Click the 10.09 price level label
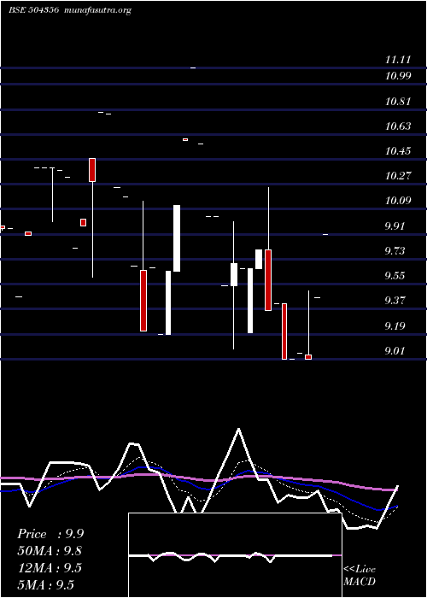Screen dimensions: 427x598 pos(398,200)
